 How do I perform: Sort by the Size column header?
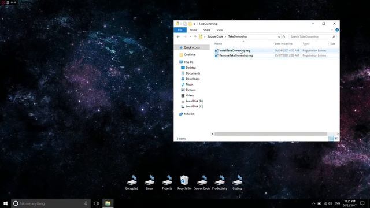[x=334, y=44]
